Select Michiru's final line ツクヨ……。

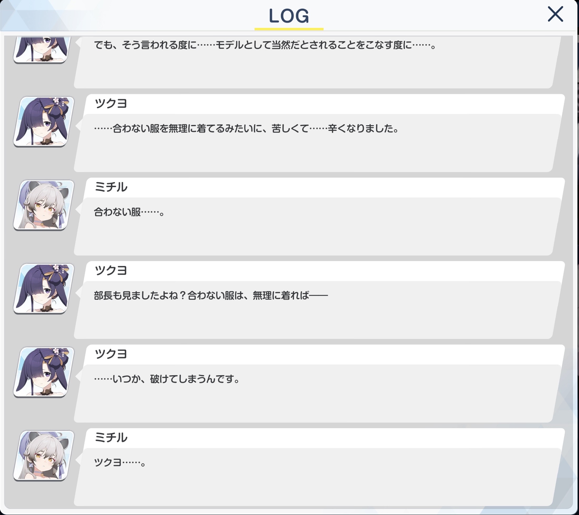pos(120,463)
